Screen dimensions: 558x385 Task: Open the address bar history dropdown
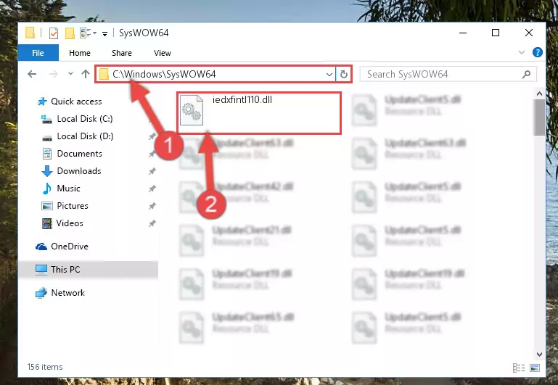pyautogui.click(x=329, y=74)
